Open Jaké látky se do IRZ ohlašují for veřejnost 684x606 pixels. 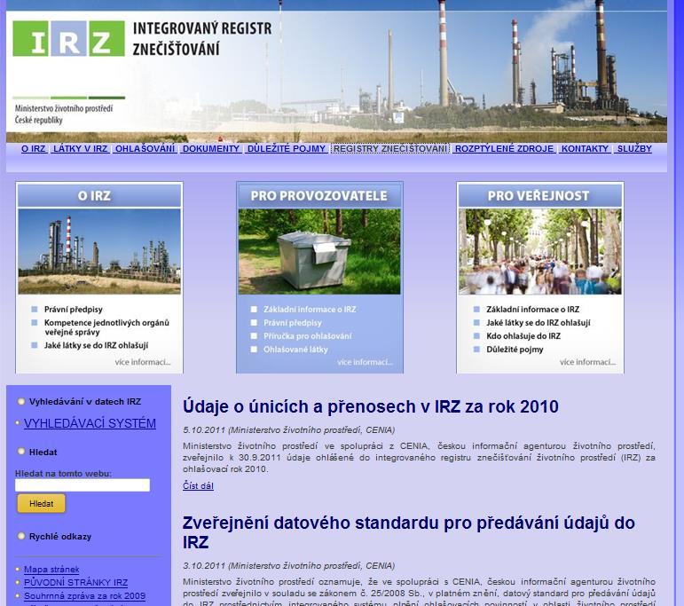click(x=539, y=323)
